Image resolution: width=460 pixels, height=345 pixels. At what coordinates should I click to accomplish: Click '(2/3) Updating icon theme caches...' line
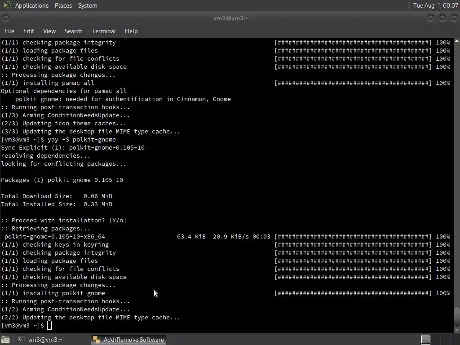click(64, 124)
